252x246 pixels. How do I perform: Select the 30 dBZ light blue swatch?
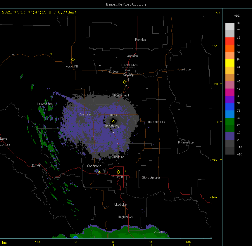click(230, 114)
